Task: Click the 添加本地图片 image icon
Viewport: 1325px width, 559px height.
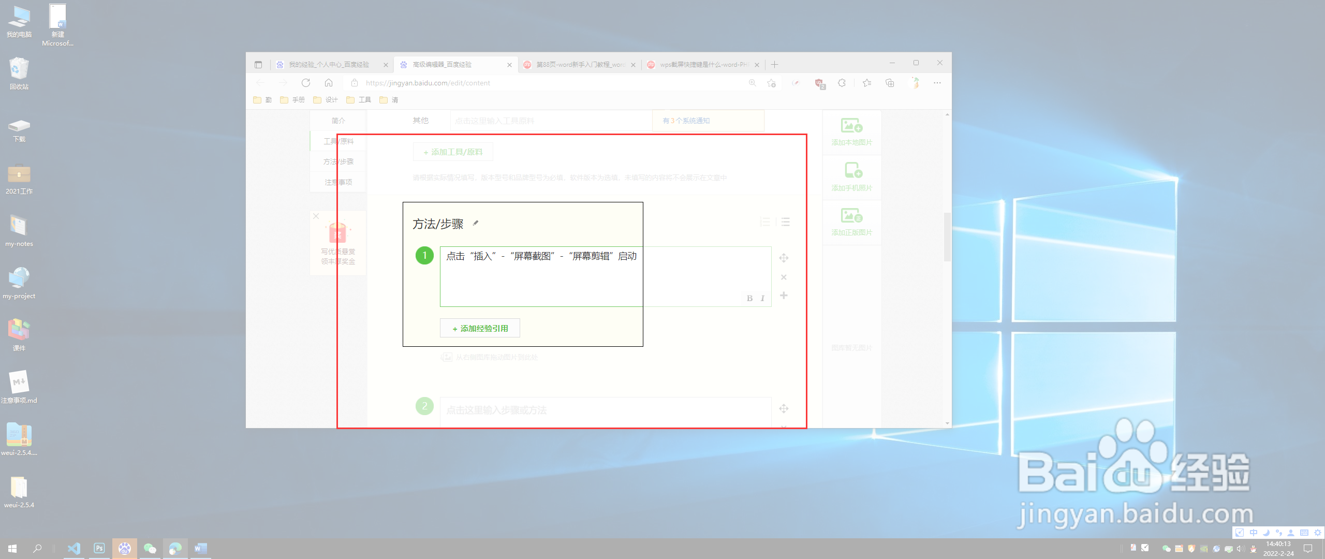Action: [x=851, y=126]
